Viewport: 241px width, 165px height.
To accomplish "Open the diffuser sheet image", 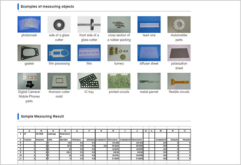I will click(x=149, y=52).
